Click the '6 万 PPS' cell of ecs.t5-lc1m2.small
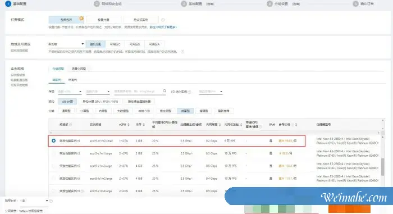The image size is (393, 214). click(230, 141)
